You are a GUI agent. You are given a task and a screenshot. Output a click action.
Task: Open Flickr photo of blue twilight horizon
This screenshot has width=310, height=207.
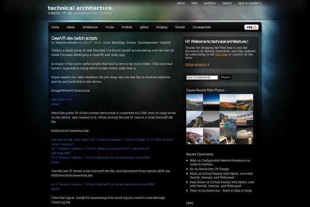pyautogui.click(x=211, y=102)
